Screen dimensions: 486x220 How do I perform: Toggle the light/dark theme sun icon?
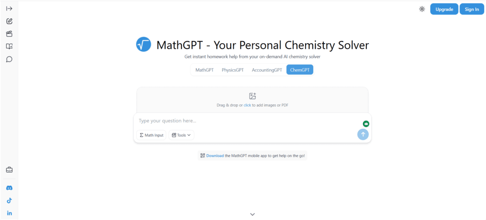click(x=422, y=9)
